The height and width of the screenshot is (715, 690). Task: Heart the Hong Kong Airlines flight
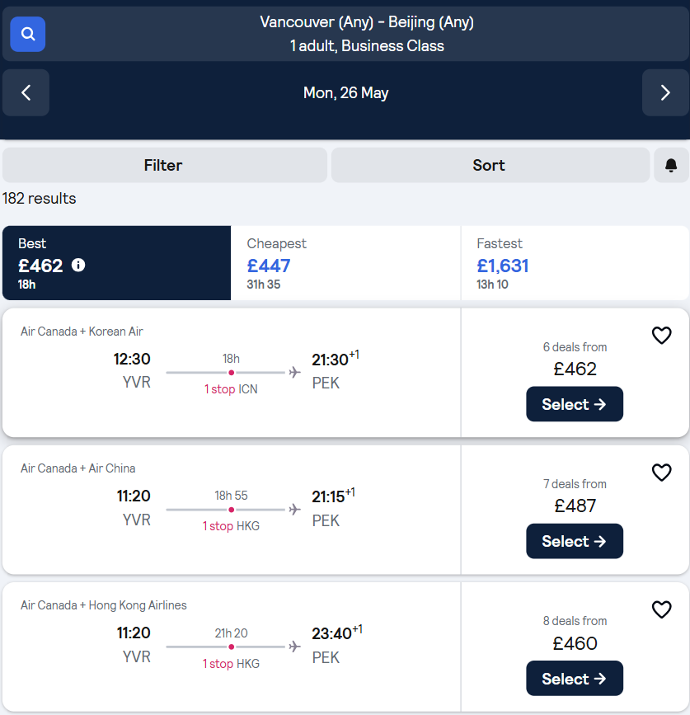661,609
